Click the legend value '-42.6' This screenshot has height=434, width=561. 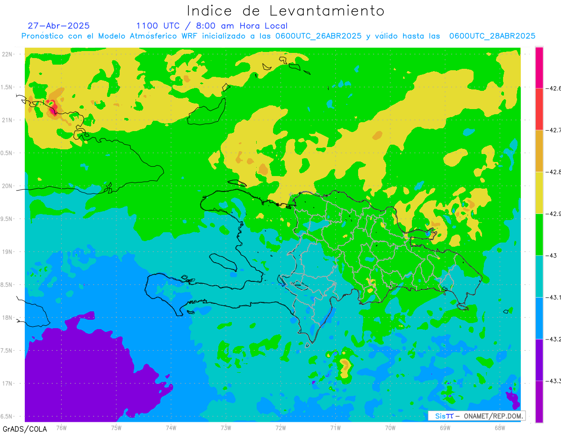pyautogui.click(x=554, y=88)
